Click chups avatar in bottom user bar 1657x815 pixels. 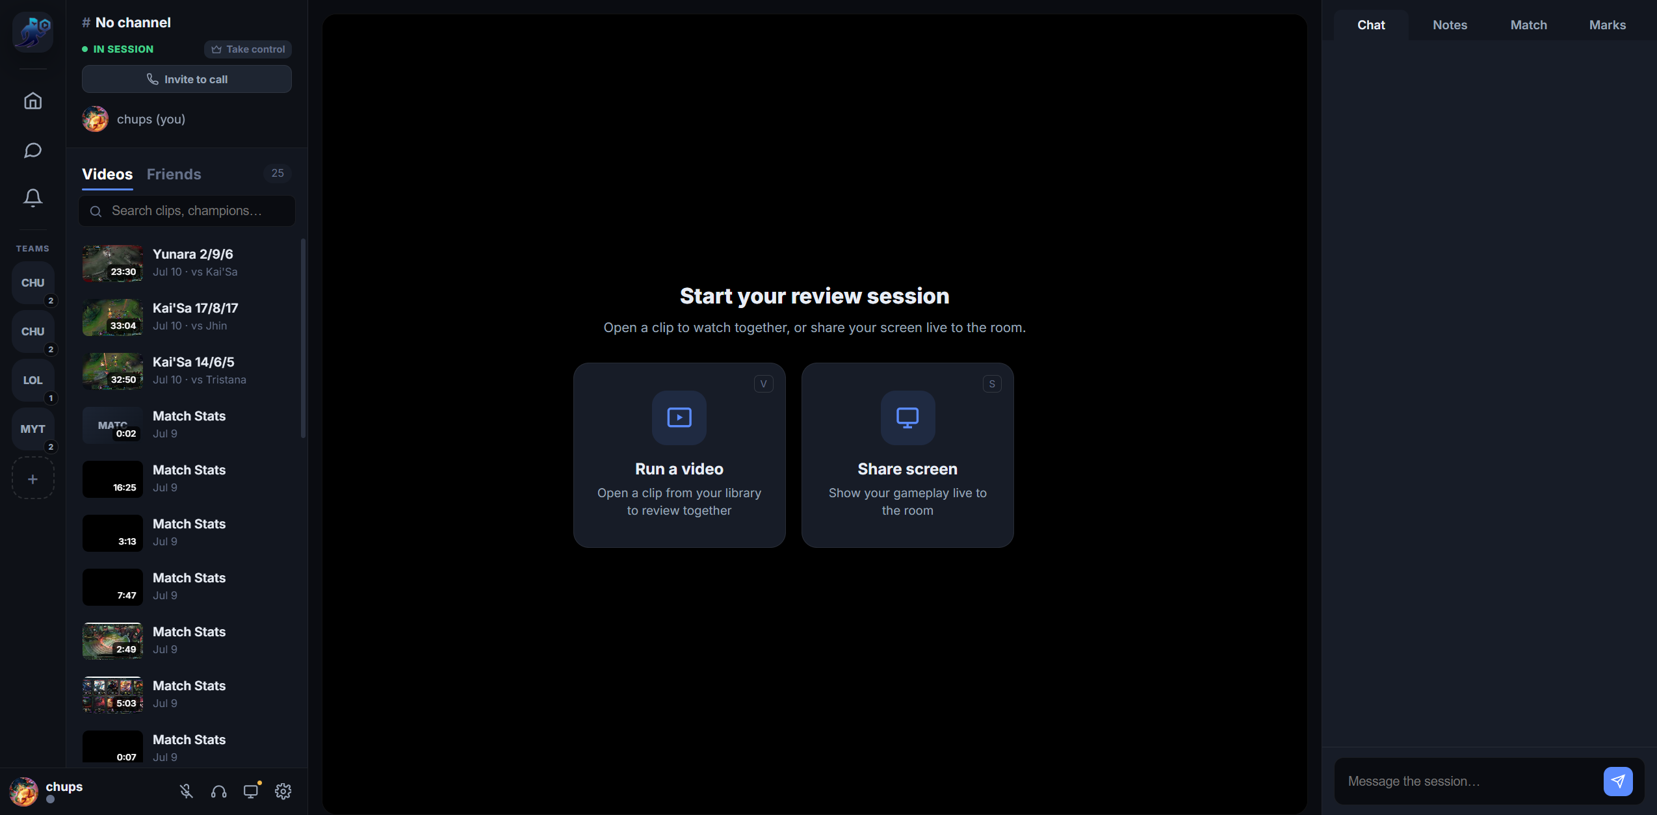23,791
